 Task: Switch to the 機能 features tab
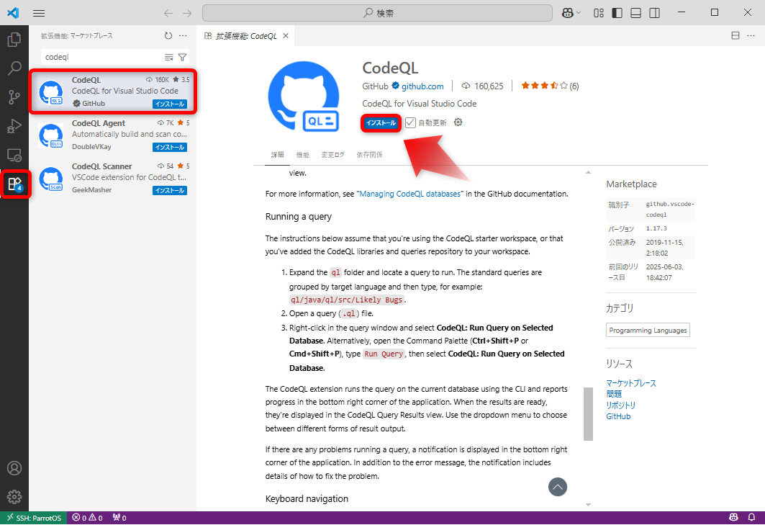coord(302,155)
